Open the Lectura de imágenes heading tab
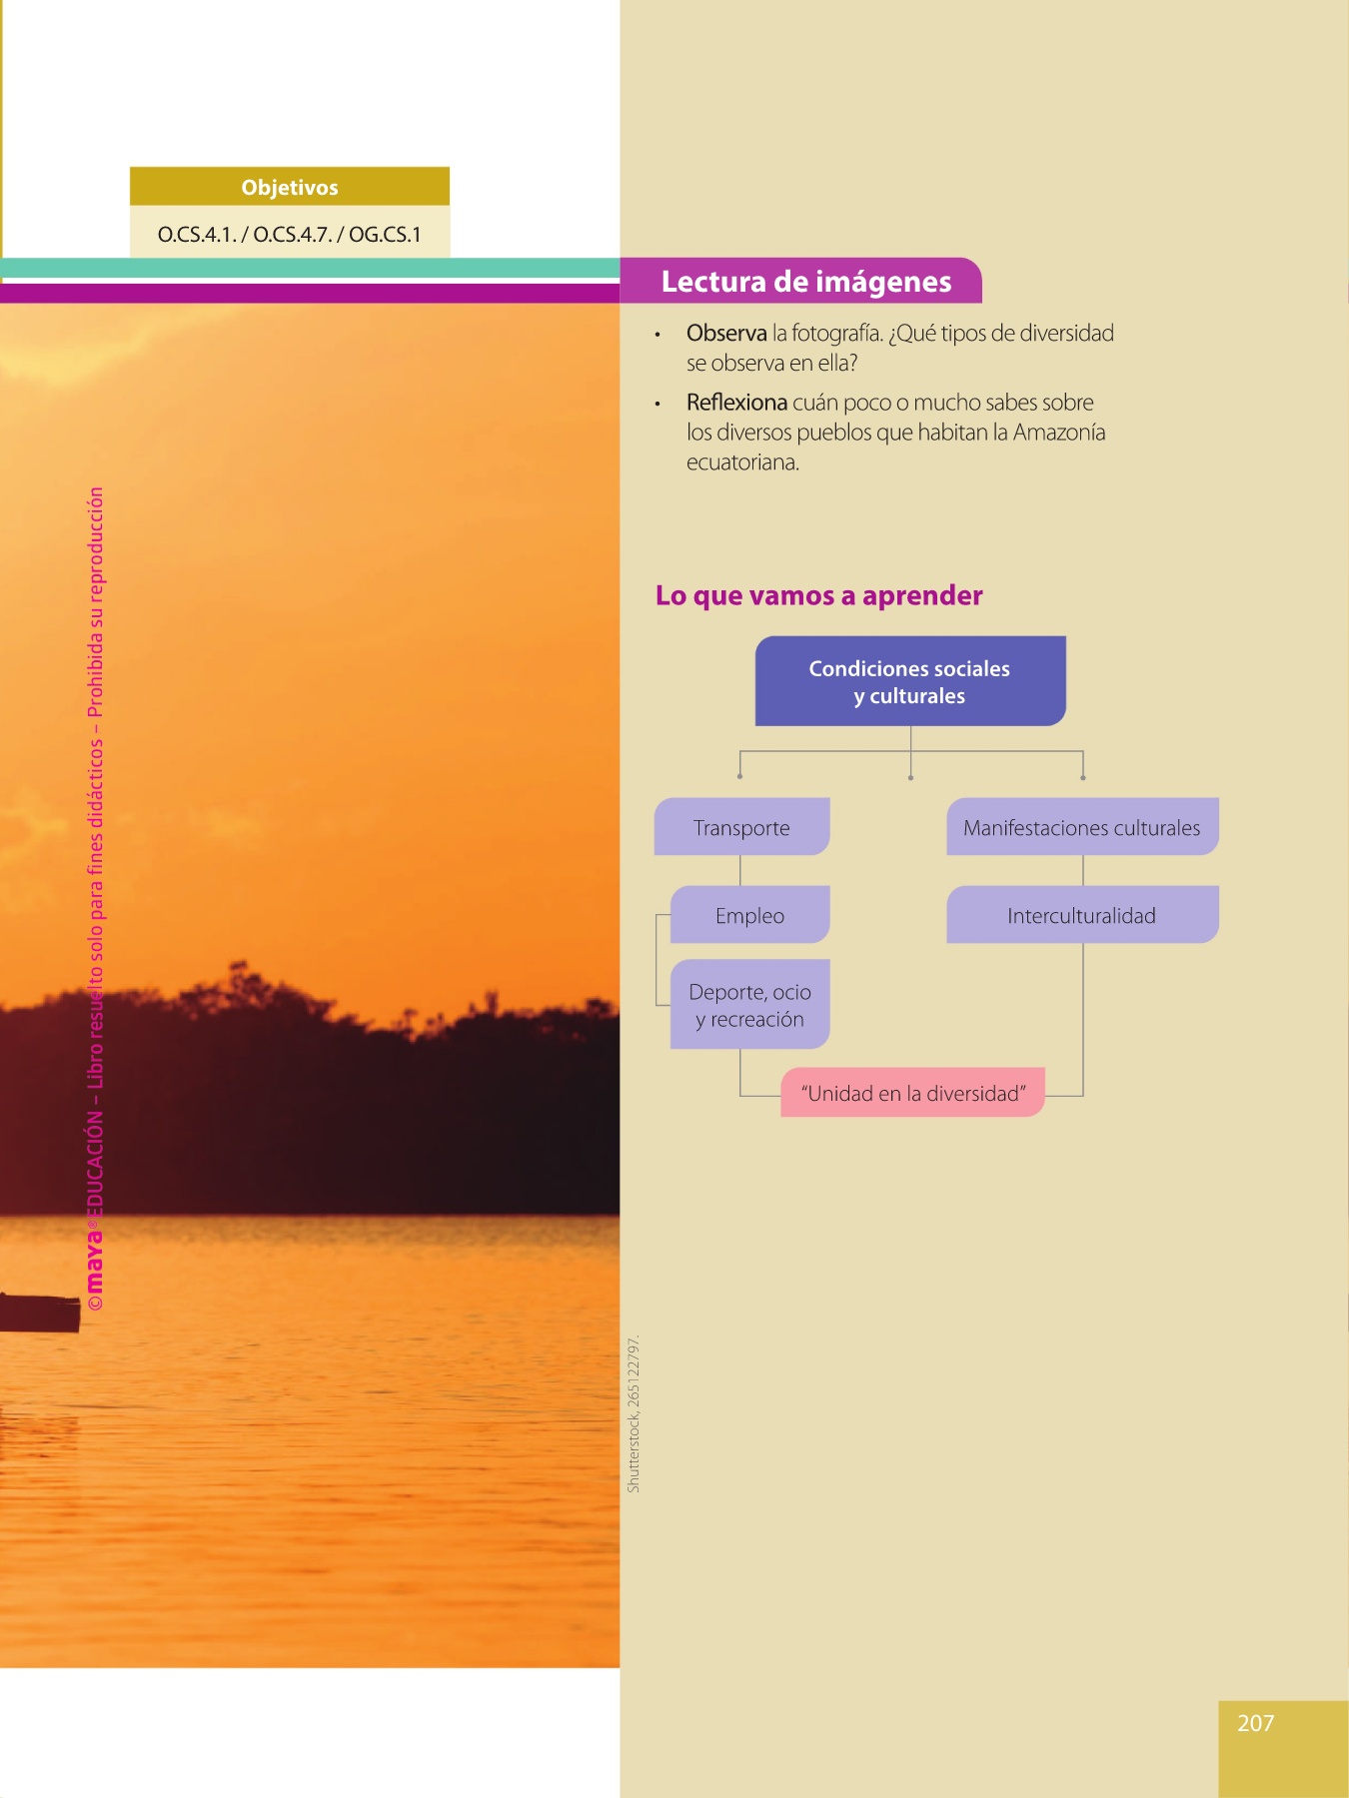 pyautogui.click(x=805, y=282)
